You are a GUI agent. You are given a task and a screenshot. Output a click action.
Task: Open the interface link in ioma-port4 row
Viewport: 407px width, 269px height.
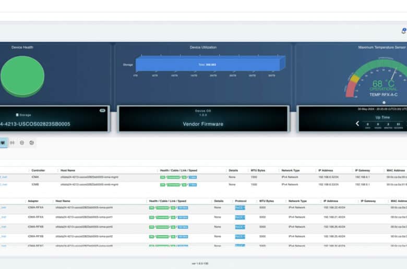[x=3, y=208]
